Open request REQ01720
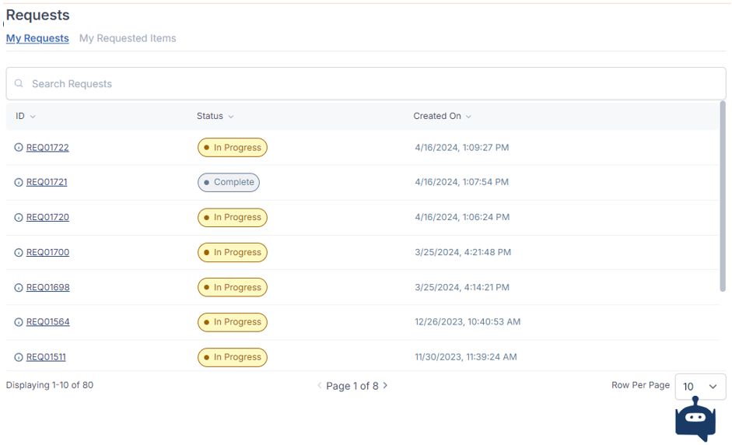Image resolution: width=732 pixels, height=445 pixels. click(x=47, y=217)
